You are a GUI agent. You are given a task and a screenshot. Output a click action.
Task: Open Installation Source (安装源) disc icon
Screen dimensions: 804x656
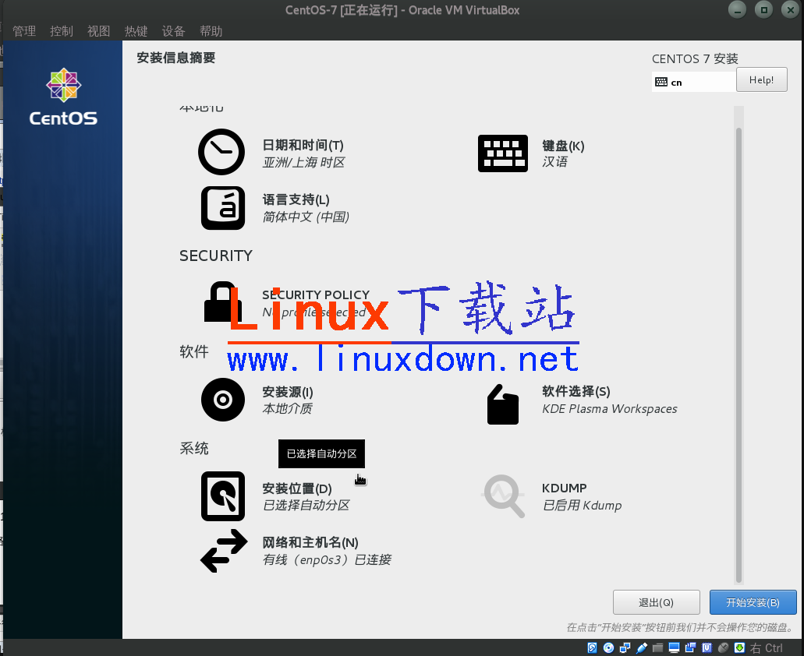(222, 400)
